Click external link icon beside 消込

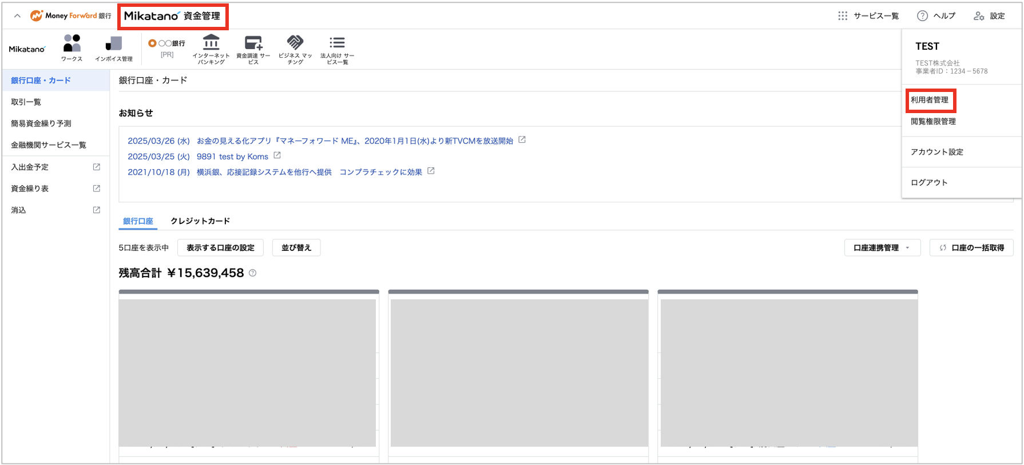97,210
